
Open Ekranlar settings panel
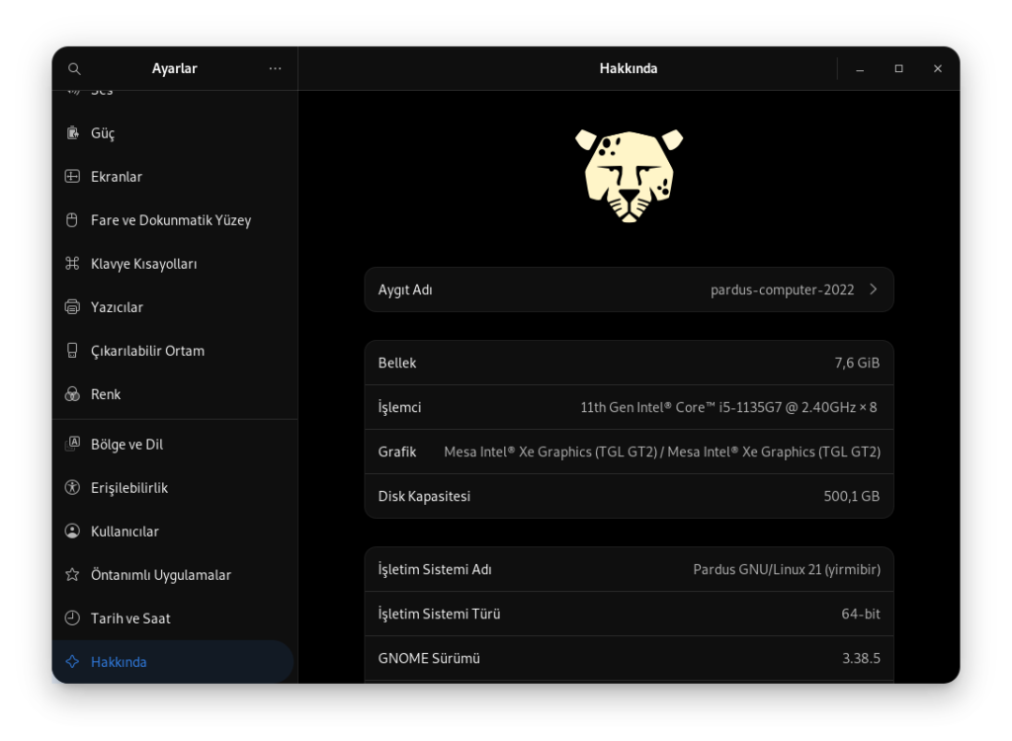[x=175, y=176]
